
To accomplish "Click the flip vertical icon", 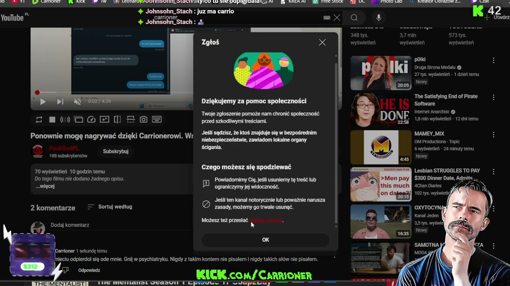I will [131, 120].
